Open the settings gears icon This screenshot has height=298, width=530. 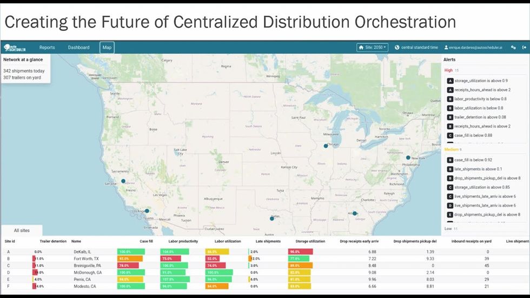pyautogui.click(x=513, y=48)
